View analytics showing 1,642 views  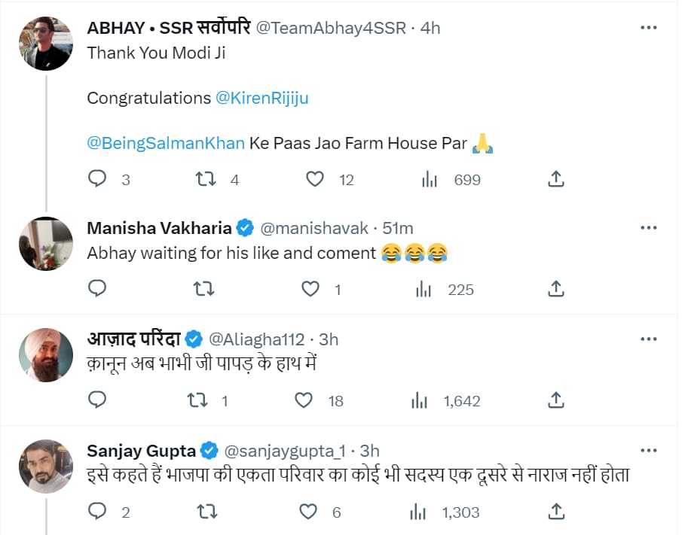pyautogui.click(x=420, y=400)
